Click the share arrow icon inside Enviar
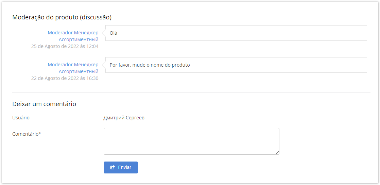380x185 pixels. point(113,167)
